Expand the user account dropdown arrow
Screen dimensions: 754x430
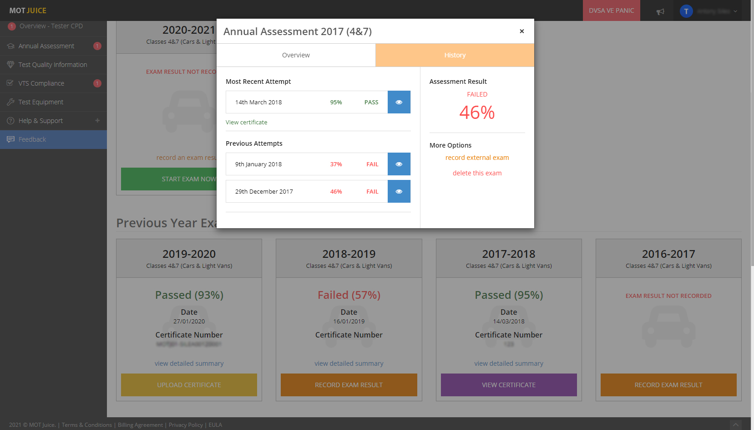click(735, 11)
